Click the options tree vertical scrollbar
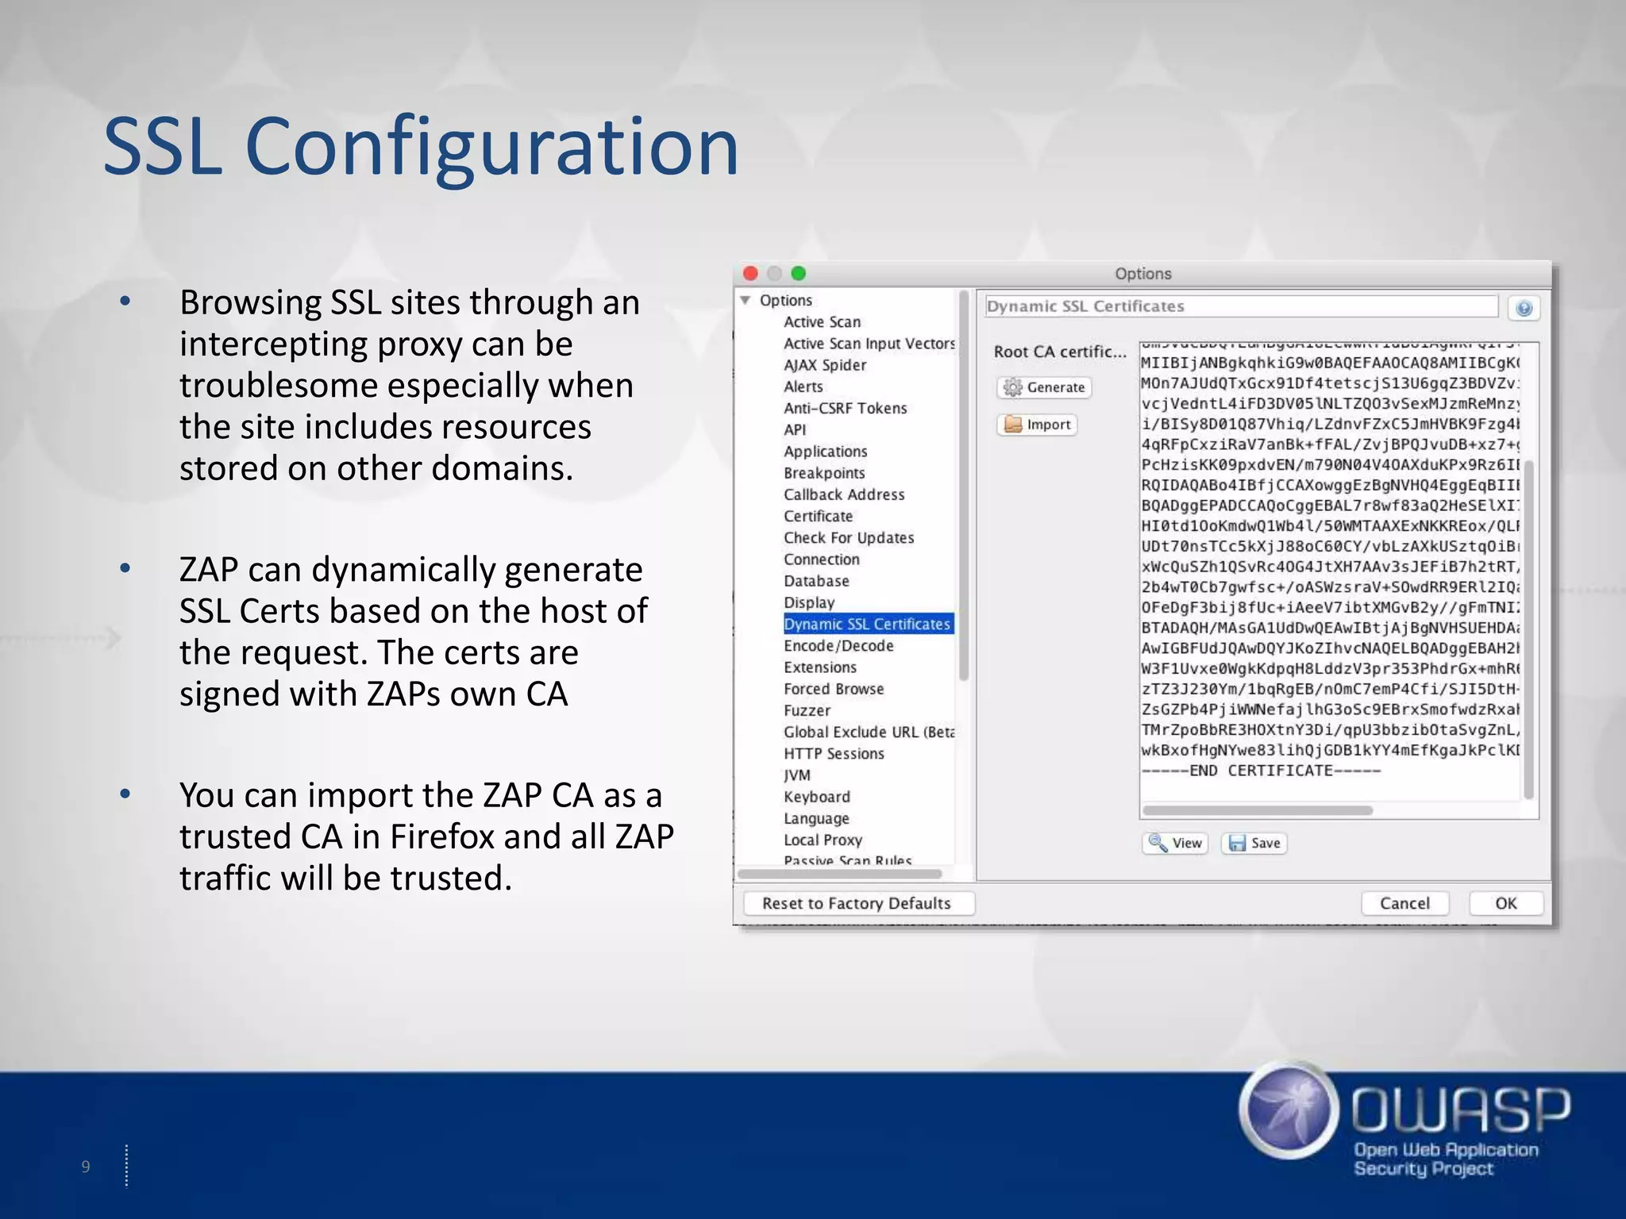The height and width of the screenshot is (1219, 1626). pos(963,486)
